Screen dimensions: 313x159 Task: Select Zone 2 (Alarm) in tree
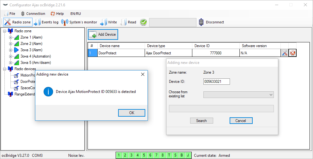(x=31, y=44)
